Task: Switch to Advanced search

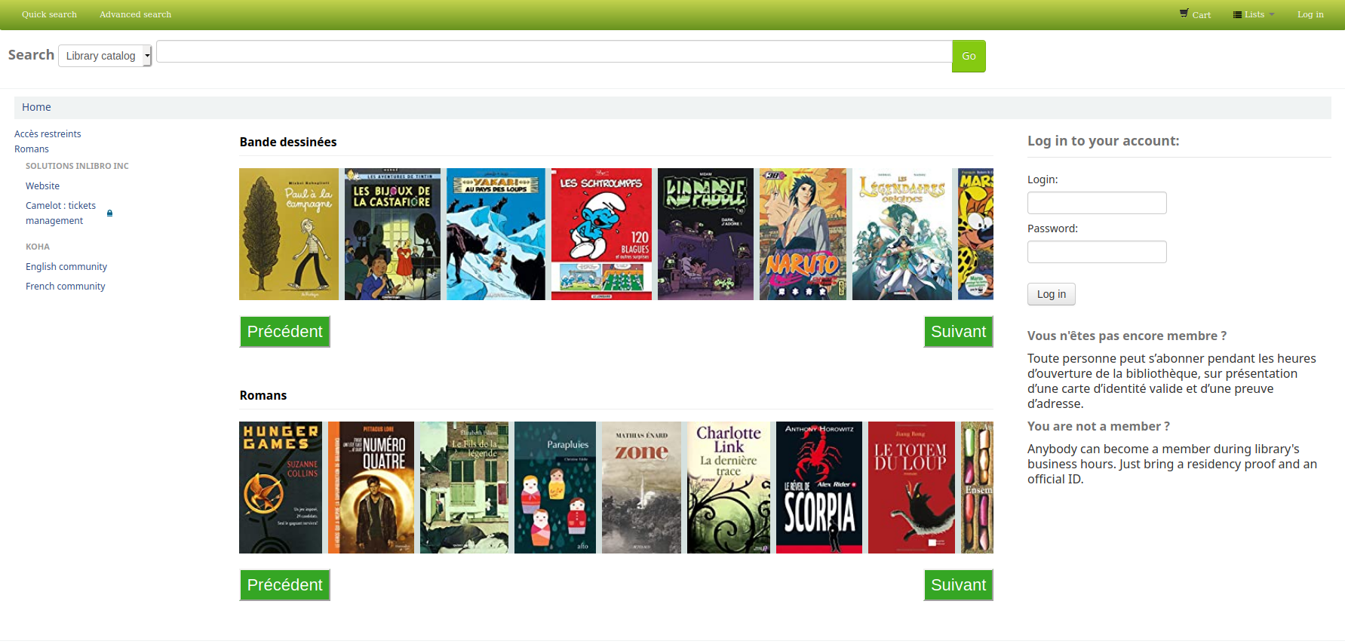Action: coord(135,14)
